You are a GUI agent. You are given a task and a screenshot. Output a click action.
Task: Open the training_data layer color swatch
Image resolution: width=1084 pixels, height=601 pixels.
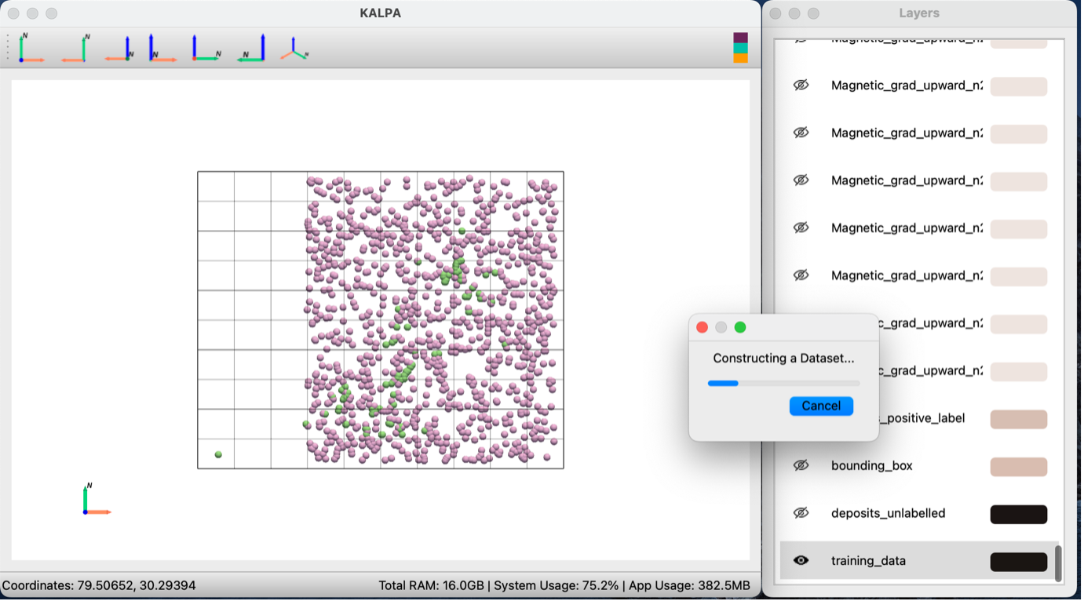click(x=1018, y=562)
